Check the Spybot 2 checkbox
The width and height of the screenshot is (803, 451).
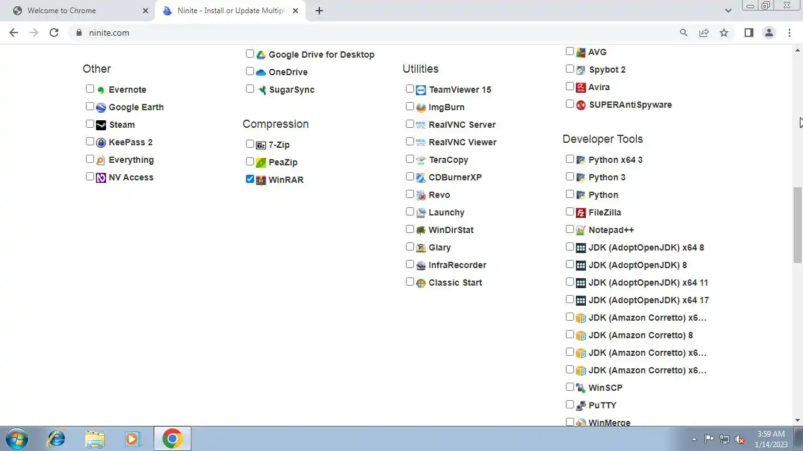[x=570, y=69]
